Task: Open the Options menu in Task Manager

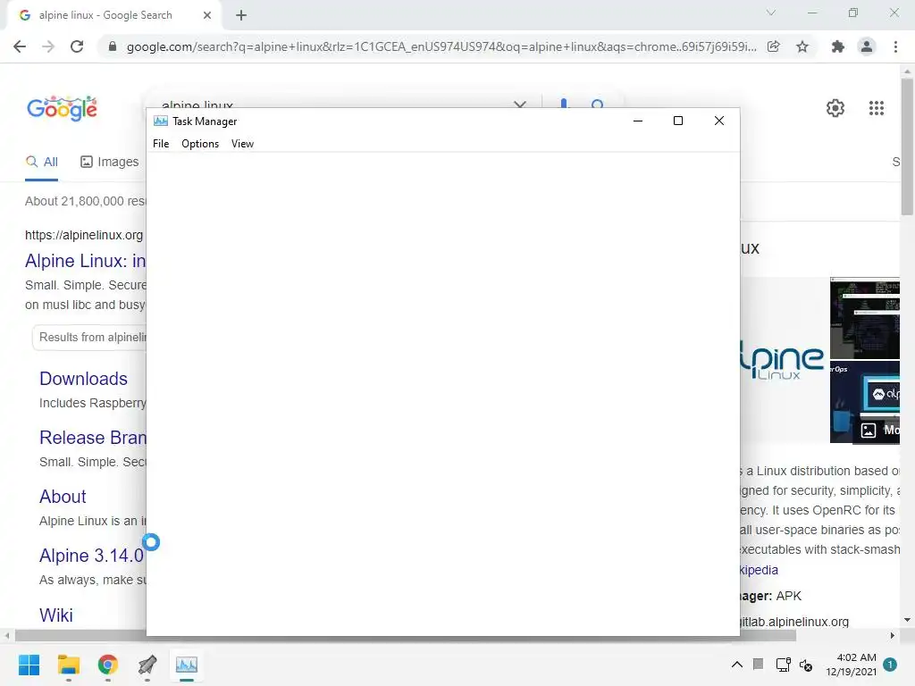Action: click(x=200, y=144)
